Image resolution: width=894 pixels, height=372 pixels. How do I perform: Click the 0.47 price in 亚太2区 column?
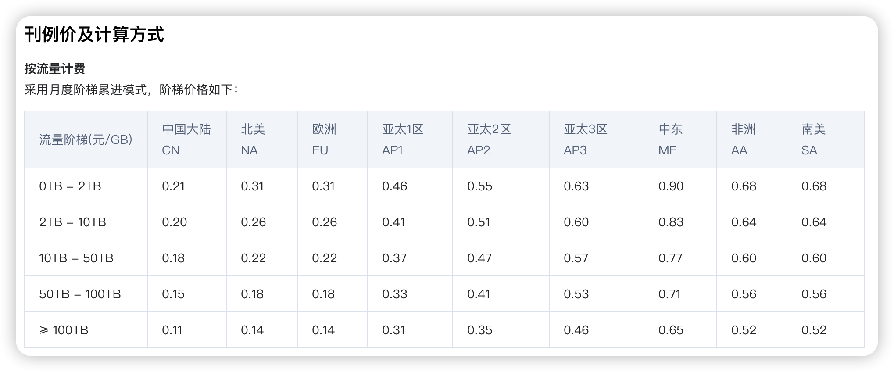pos(479,258)
